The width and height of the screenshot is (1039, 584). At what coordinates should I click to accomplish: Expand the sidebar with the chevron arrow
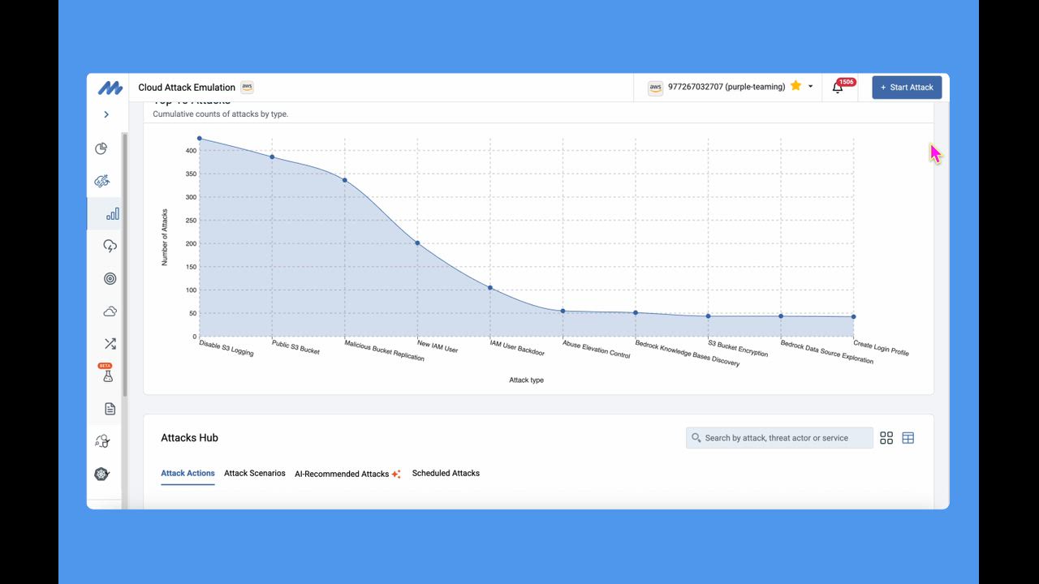106,114
